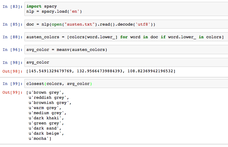228x147 pixels.
Task: Click the avg_color numeric output list
Action: click(101, 71)
